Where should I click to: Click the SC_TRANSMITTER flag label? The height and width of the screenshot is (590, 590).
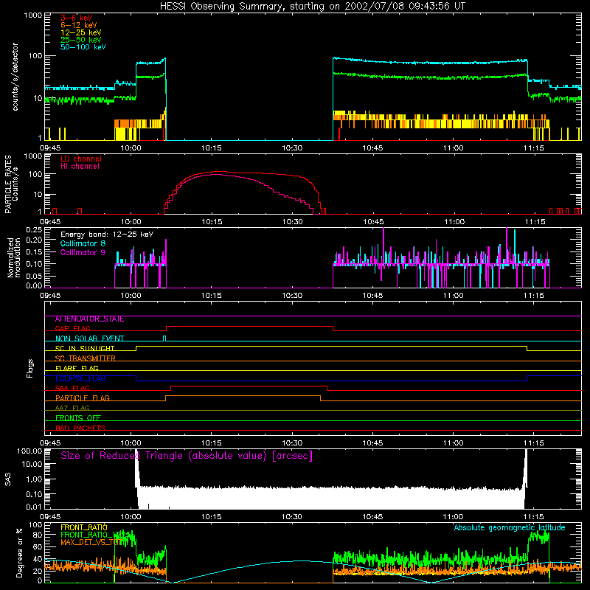tap(86, 358)
